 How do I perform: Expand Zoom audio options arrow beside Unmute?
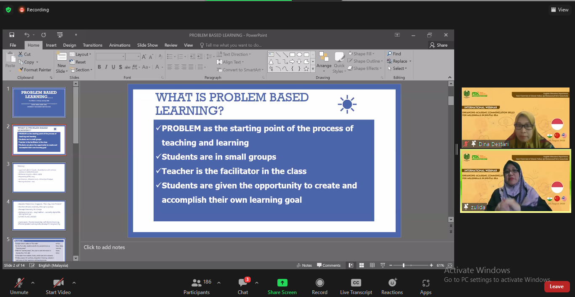pos(33,283)
